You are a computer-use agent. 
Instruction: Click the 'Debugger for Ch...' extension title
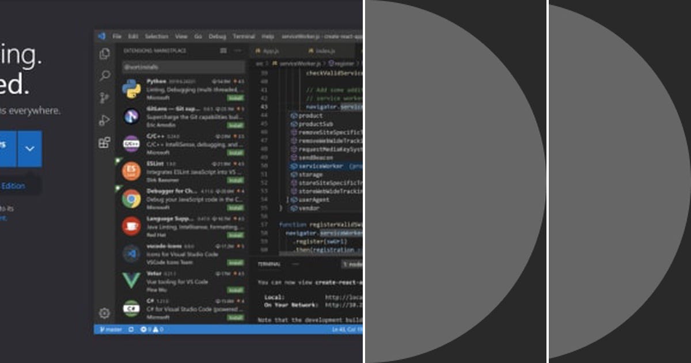pyautogui.click(x=172, y=191)
